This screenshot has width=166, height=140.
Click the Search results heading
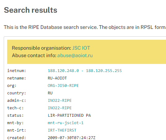pyautogui.click(x=31, y=10)
